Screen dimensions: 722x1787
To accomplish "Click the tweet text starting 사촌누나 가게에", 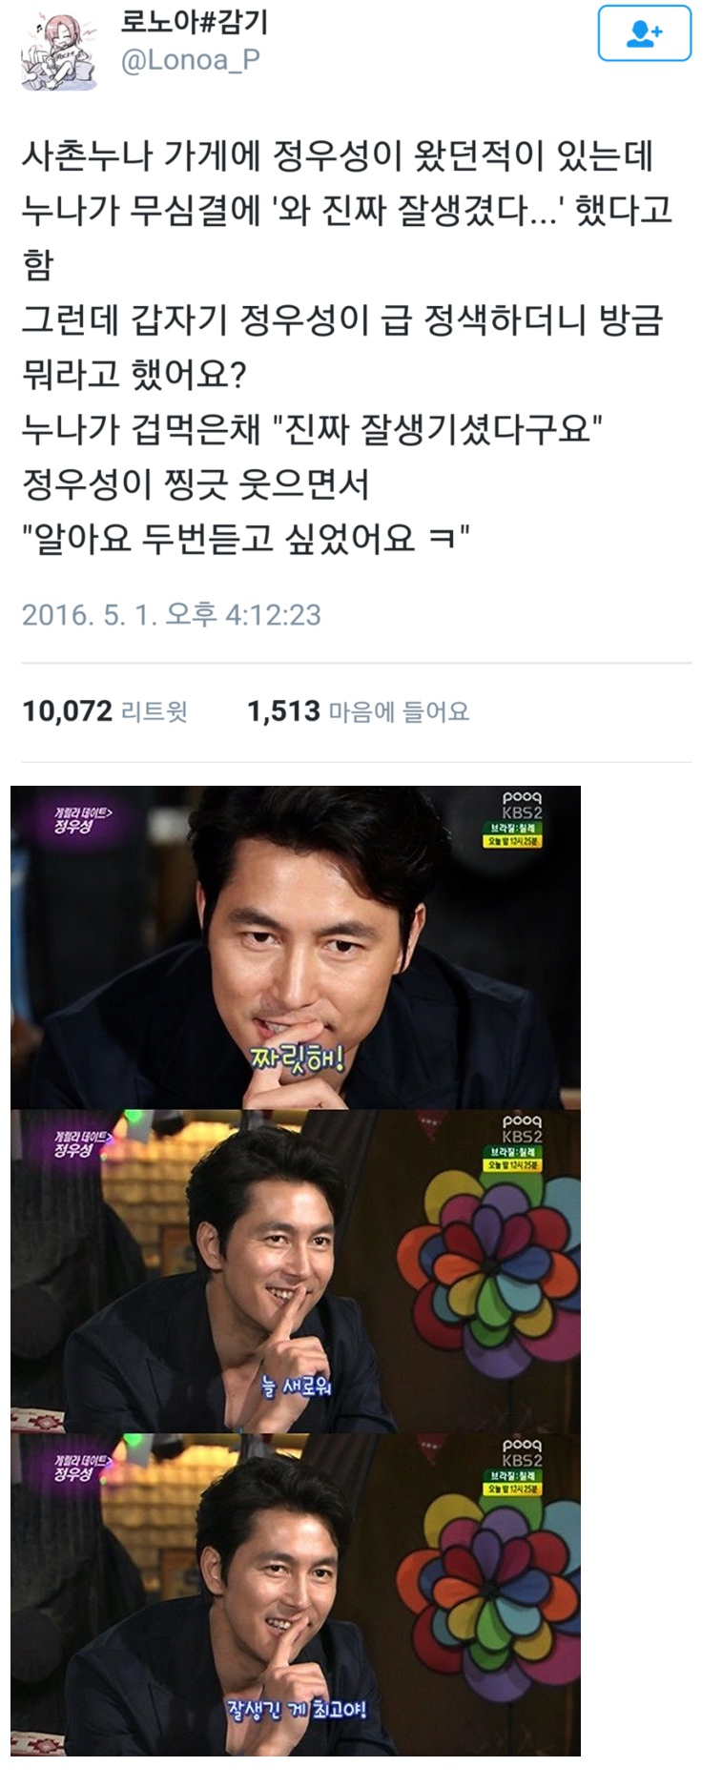I will pyautogui.click(x=347, y=346).
